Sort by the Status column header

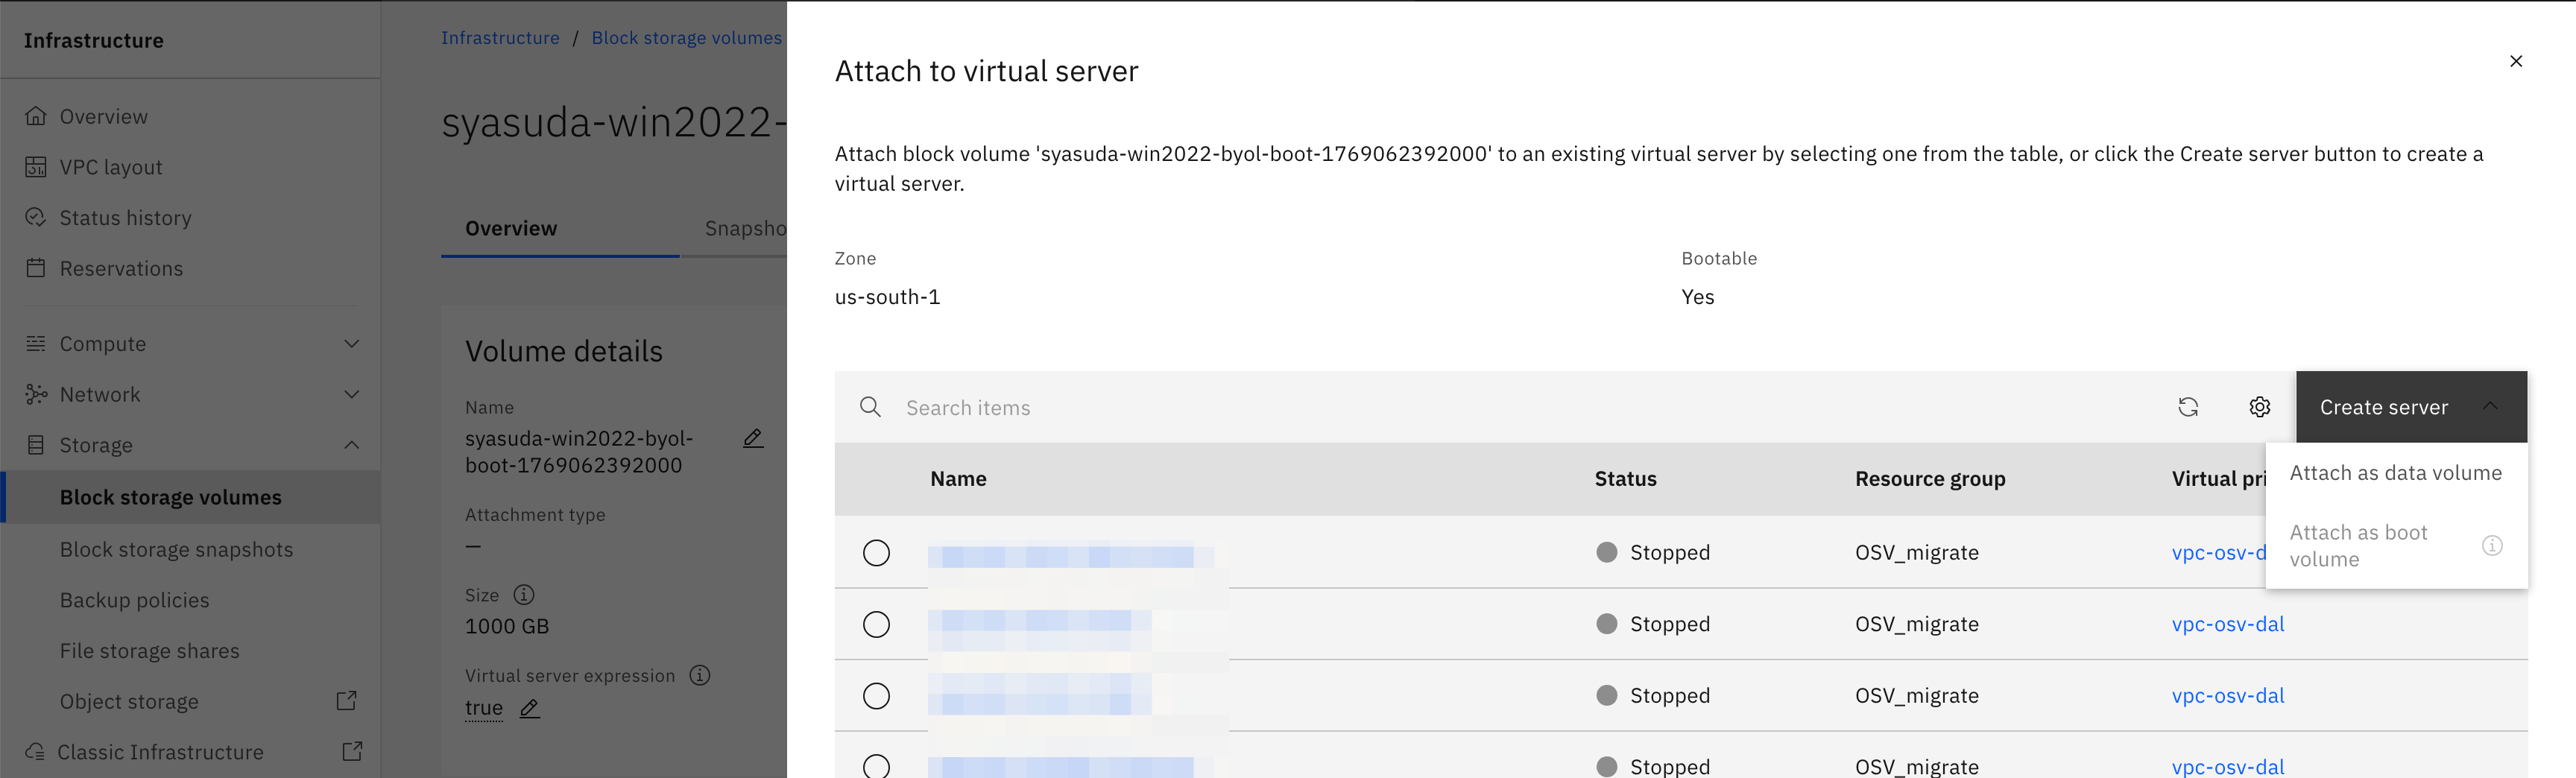point(1625,479)
